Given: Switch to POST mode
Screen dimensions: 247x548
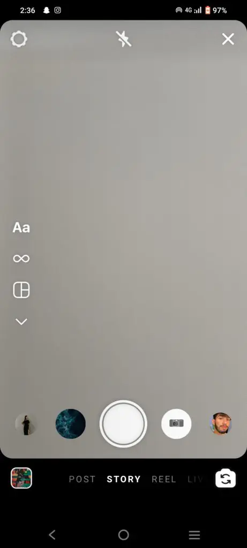Looking at the screenshot, I should (x=82, y=479).
